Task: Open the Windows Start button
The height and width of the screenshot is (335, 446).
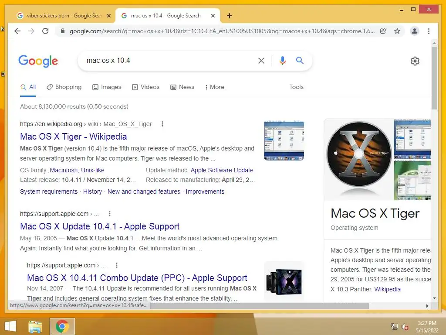Action: coord(10,326)
